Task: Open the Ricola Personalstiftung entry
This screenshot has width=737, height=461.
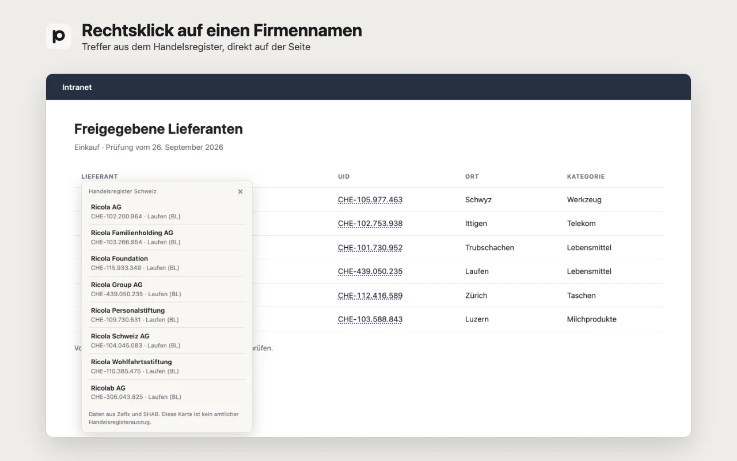Action: point(167,315)
